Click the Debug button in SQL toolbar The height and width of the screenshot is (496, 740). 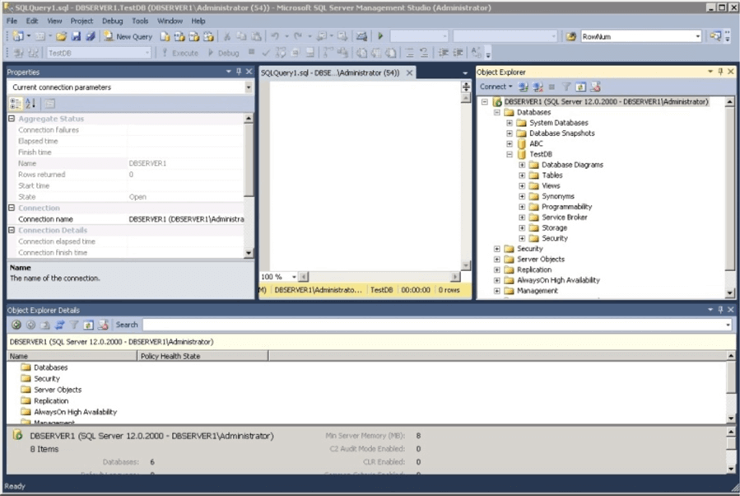(x=223, y=53)
